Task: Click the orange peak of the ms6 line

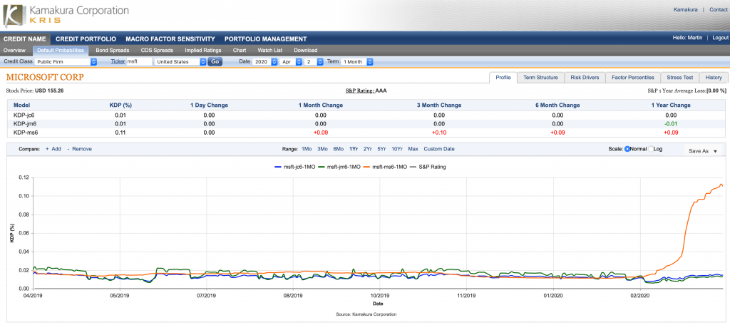Action: (x=721, y=185)
